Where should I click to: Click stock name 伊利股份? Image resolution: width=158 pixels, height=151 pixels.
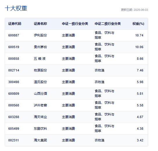41,35
